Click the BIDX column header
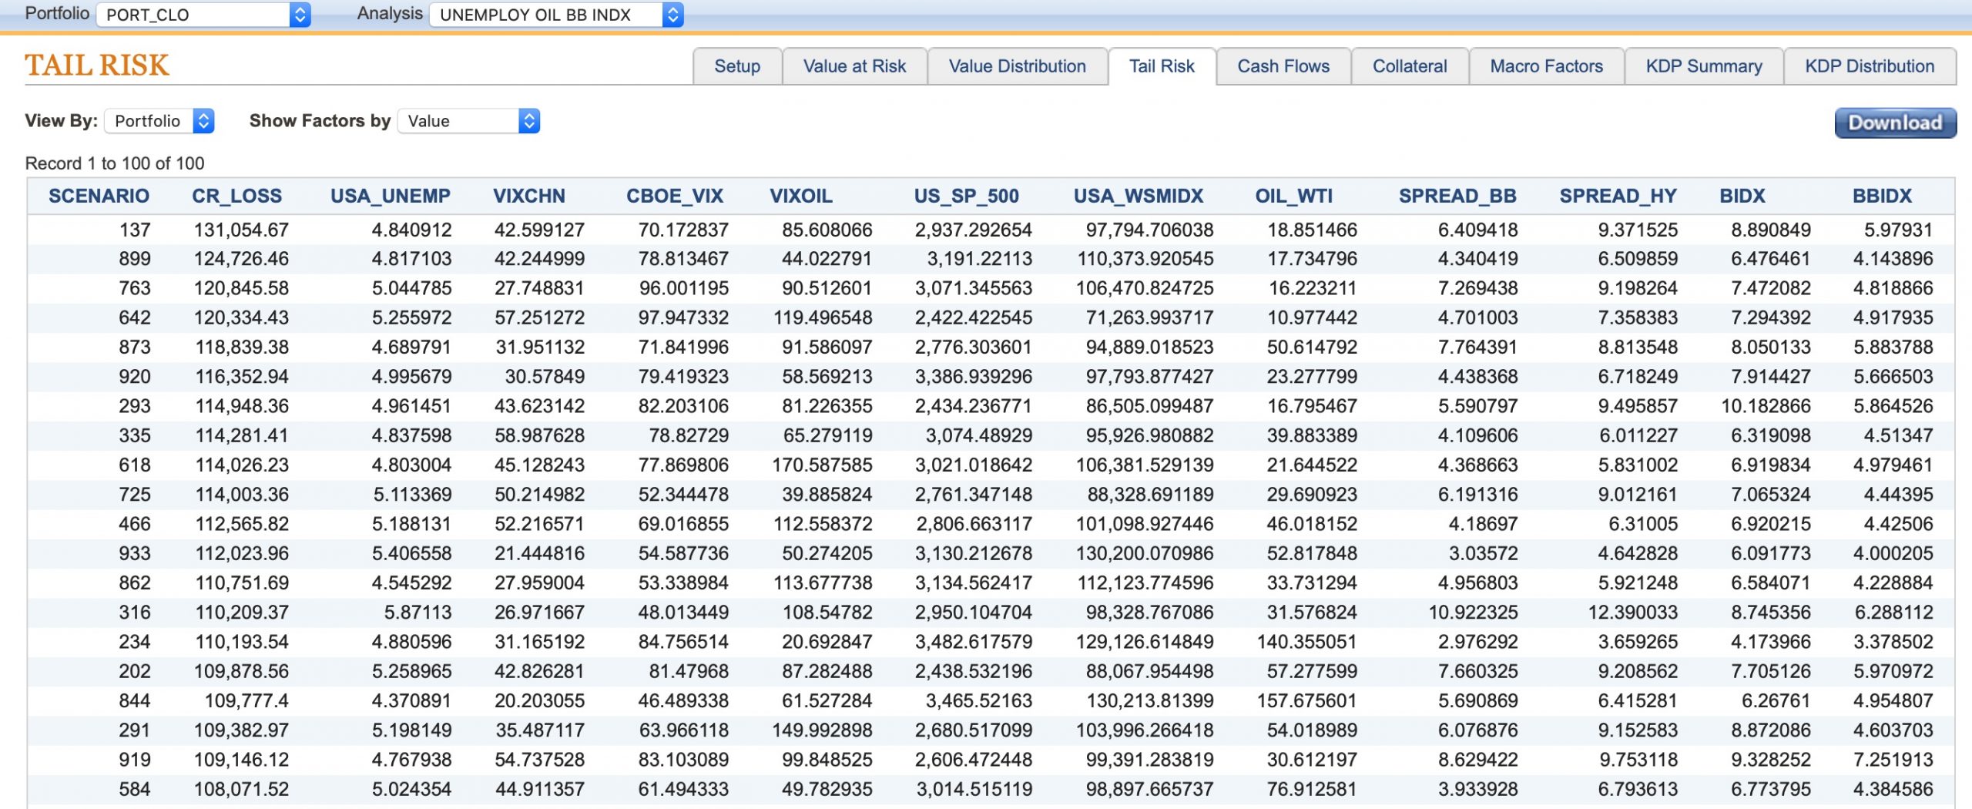The height and width of the screenshot is (809, 1972). click(1742, 196)
